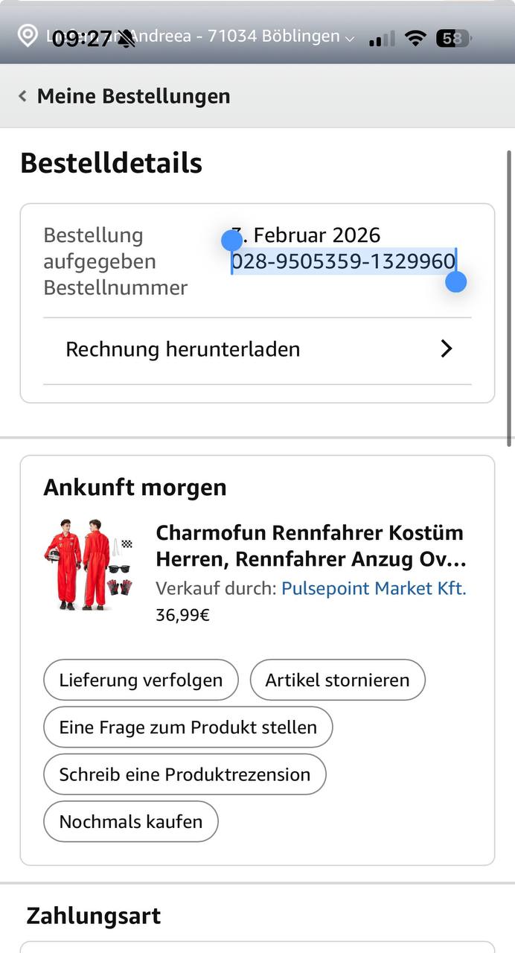
Task: Tap the back chevron beside Meine Bestellungen
Action: (23, 96)
